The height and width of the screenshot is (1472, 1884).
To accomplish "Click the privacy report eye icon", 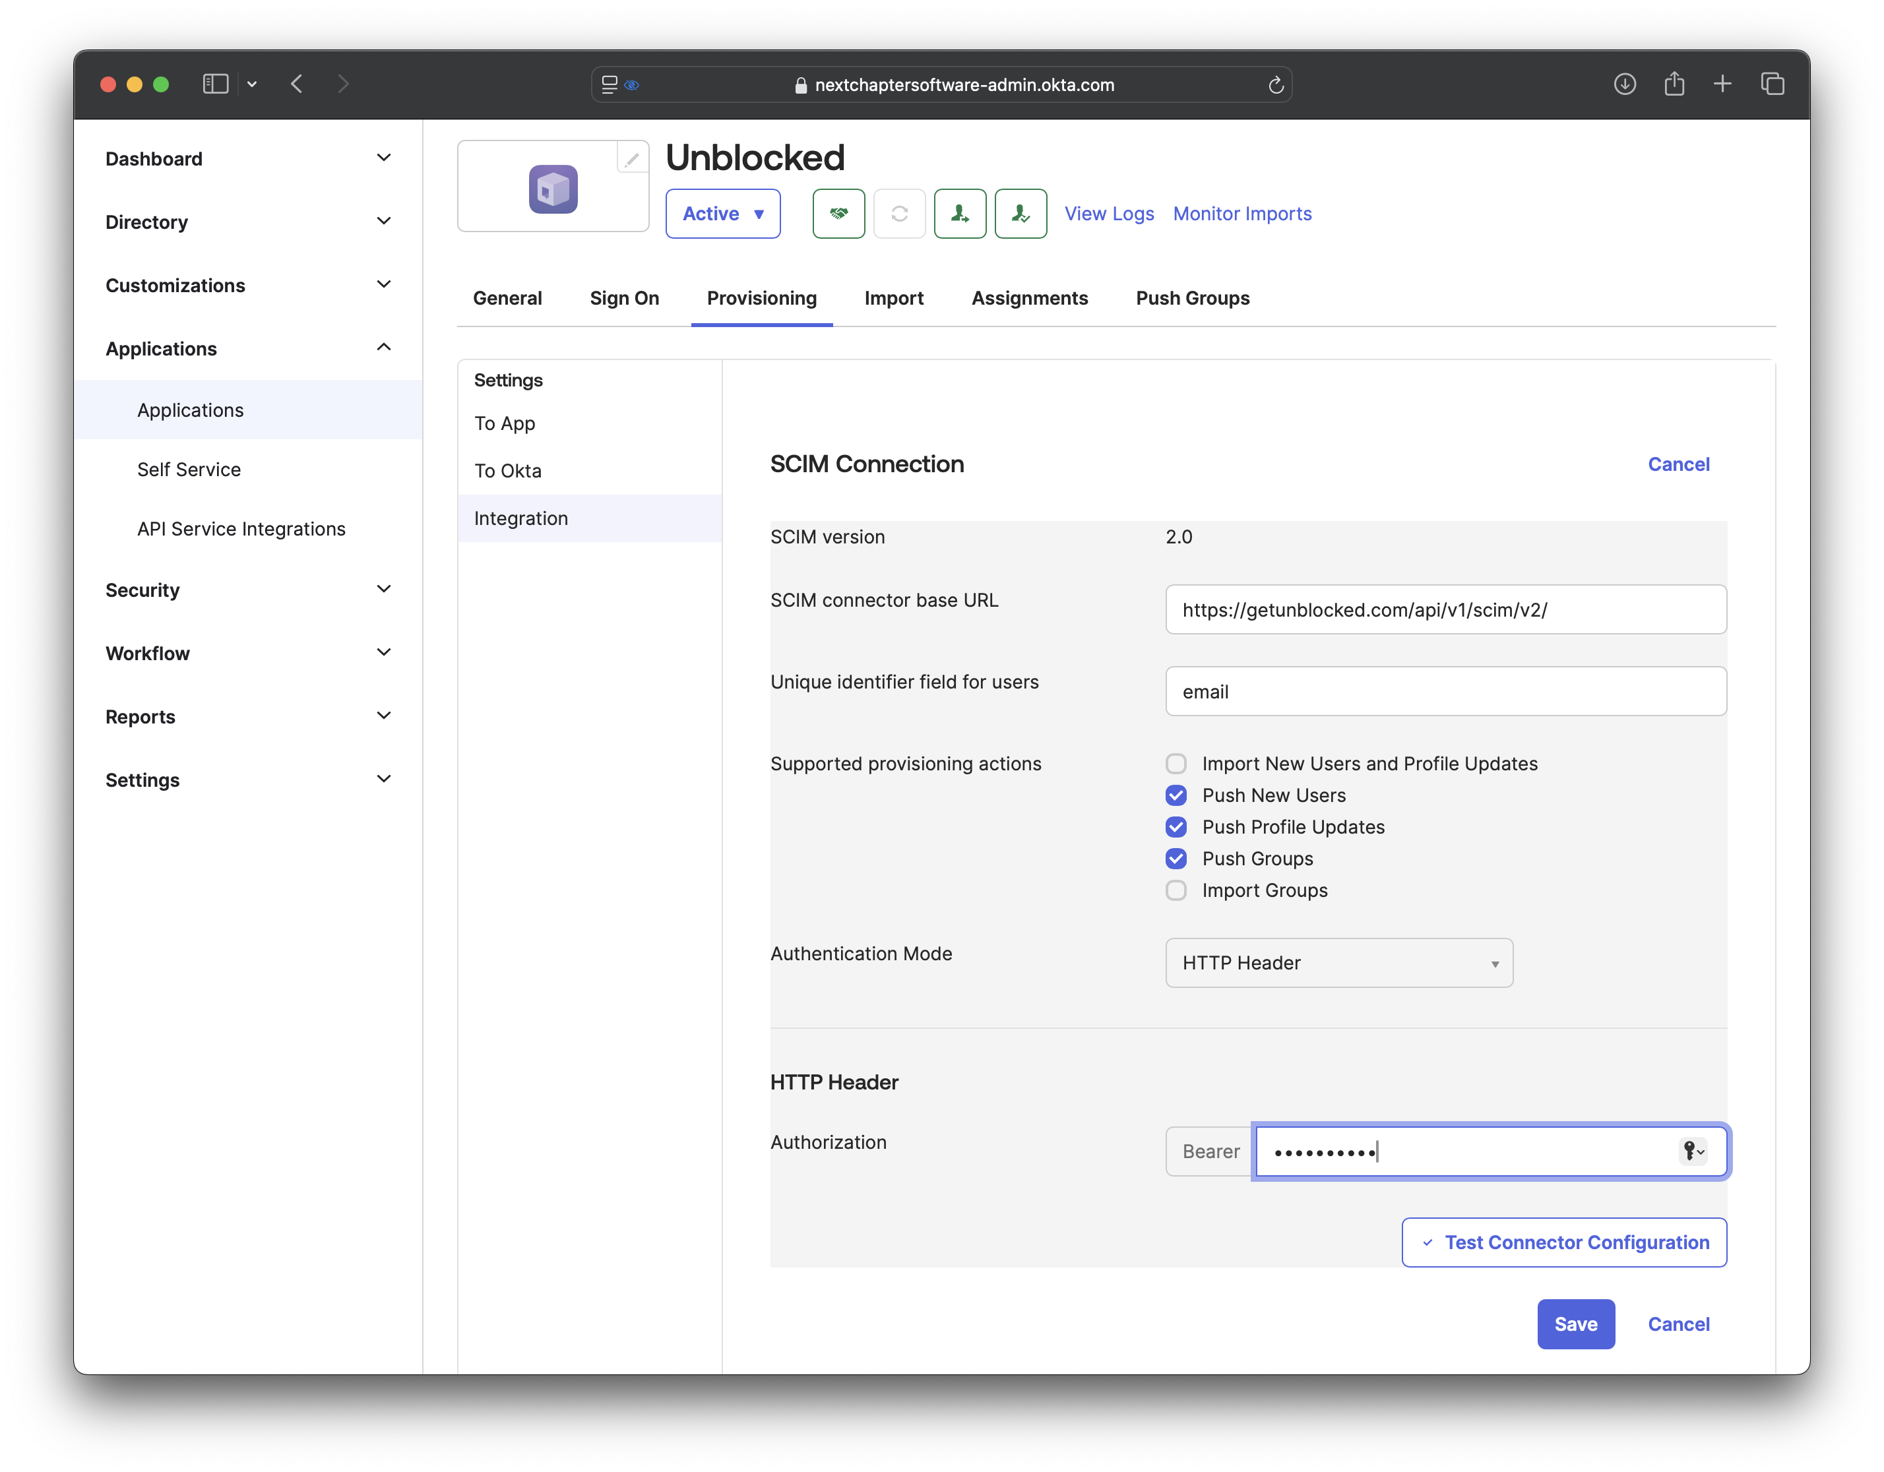I will tap(631, 84).
